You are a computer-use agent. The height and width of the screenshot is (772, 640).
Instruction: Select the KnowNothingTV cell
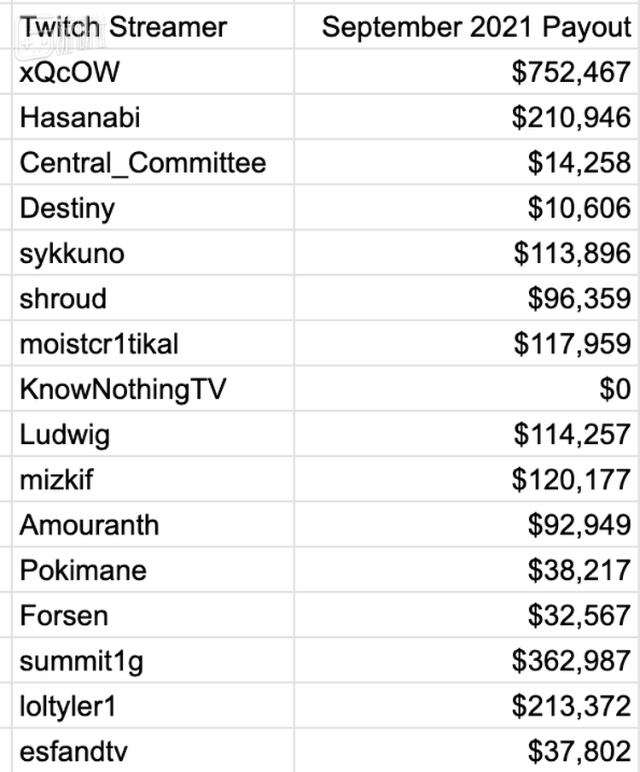(123, 389)
